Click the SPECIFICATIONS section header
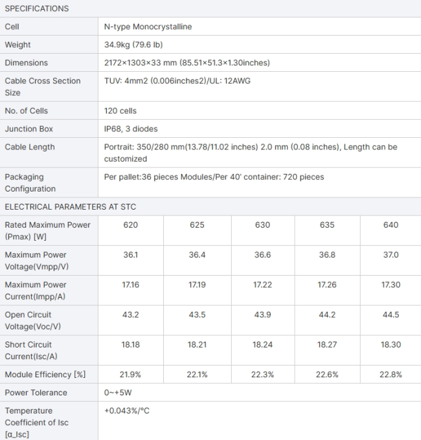The width and height of the screenshot is (421, 440). pyautogui.click(x=37, y=8)
